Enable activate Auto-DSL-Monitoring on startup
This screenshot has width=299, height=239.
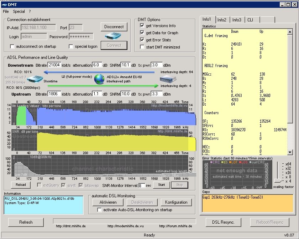[99, 210]
